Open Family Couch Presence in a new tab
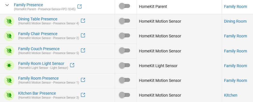The height and width of the screenshot is (102, 253). [x=83, y=50]
